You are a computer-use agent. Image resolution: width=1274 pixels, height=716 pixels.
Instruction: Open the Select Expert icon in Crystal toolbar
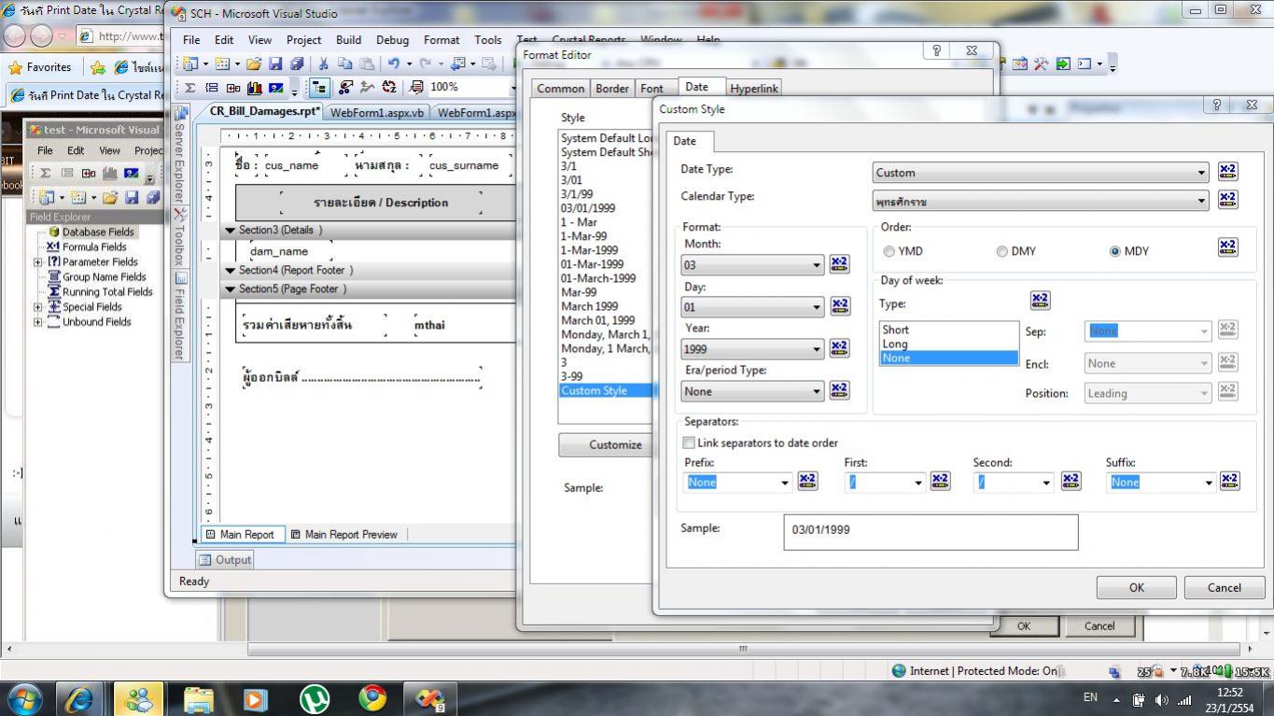tap(345, 88)
